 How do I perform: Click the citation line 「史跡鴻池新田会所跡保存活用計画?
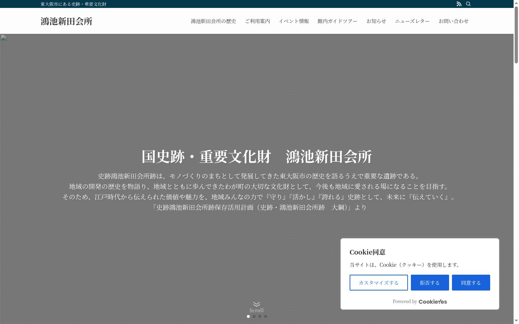pyautogui.click(x=259, y=207)
